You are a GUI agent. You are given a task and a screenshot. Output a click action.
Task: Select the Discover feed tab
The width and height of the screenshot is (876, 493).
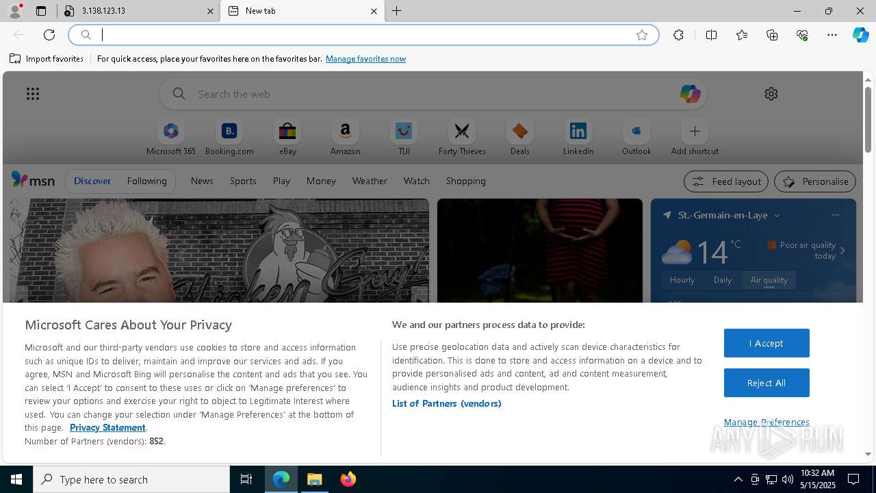tap(92, 181)
